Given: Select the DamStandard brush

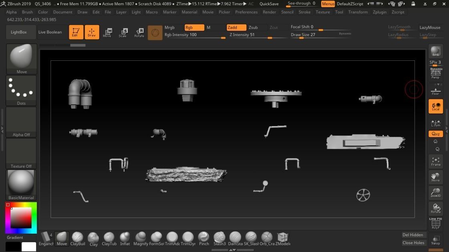Looking at the screenshot, I should [x=235, y=238].
